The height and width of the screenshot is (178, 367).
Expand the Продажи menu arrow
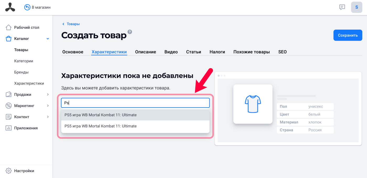pyautogui.click(x=48, y=94)
